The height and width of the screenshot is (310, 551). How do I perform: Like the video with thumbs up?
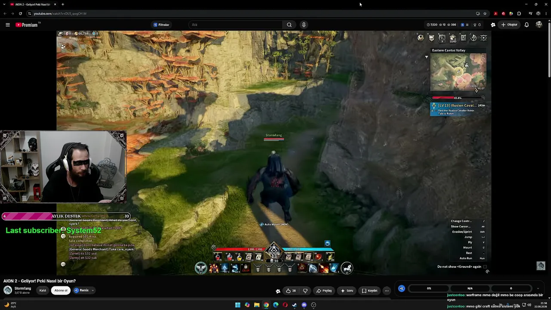(291, 291)
